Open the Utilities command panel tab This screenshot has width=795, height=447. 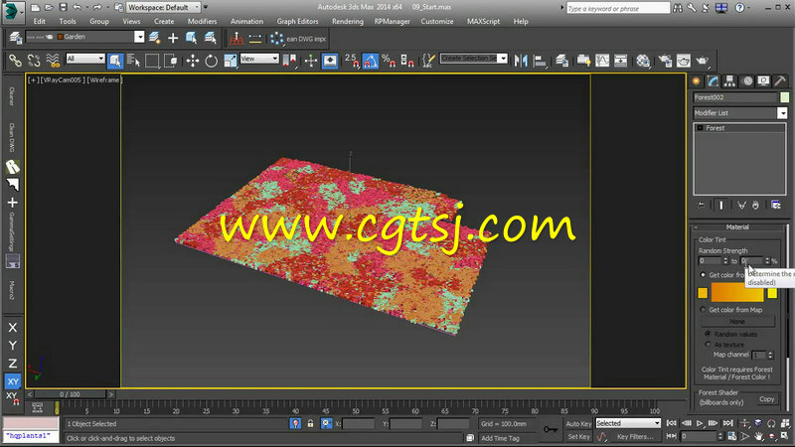780,81
